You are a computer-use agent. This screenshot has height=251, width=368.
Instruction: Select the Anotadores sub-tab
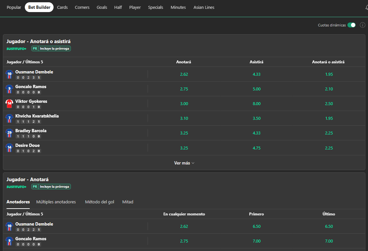pos(18,202)
